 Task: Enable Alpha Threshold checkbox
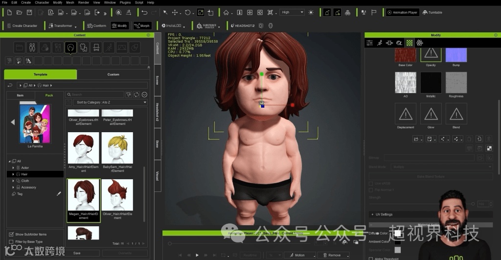click(371, 259)
